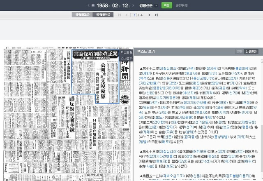Screen dimensions: 263x181
Task: Jump to the last newspaper page
Action: [156, 15]
